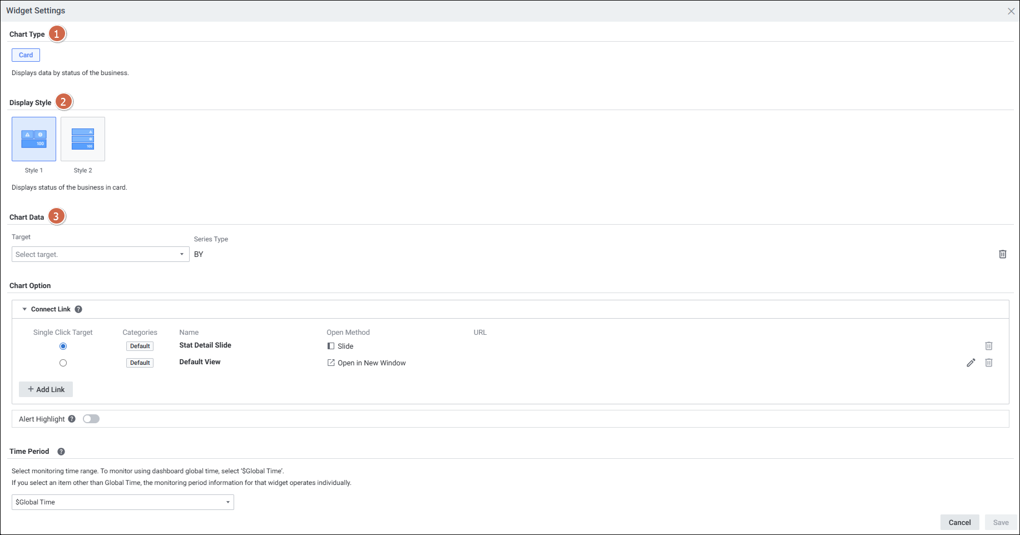Select Stat Detail Slide radio button
1020x535 pixels.
pos(63,346)
